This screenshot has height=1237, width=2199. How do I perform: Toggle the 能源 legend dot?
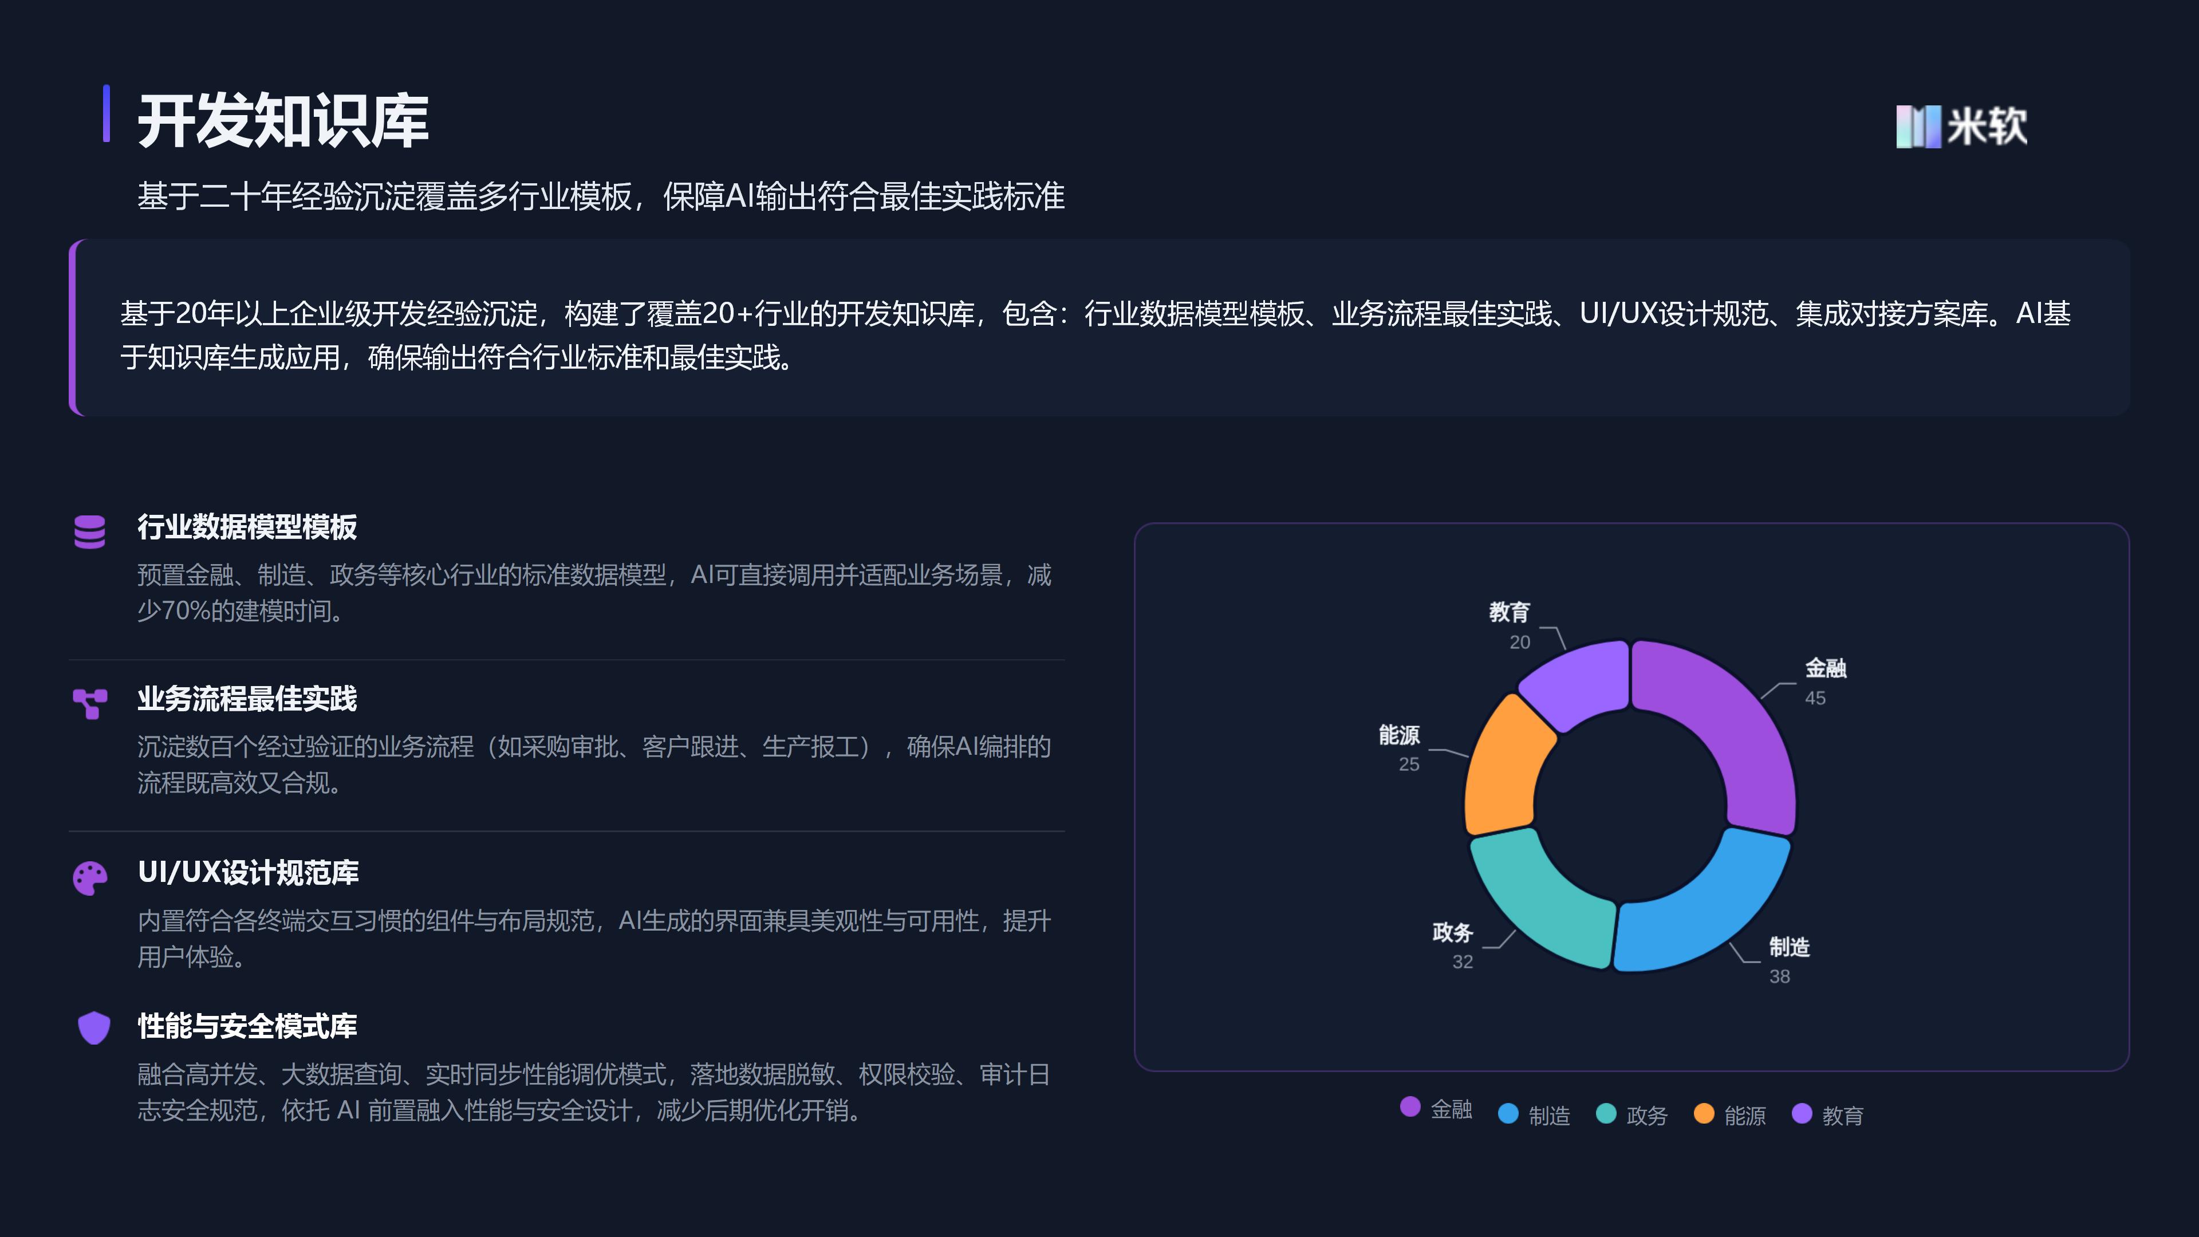(x=1704, y=1113)
